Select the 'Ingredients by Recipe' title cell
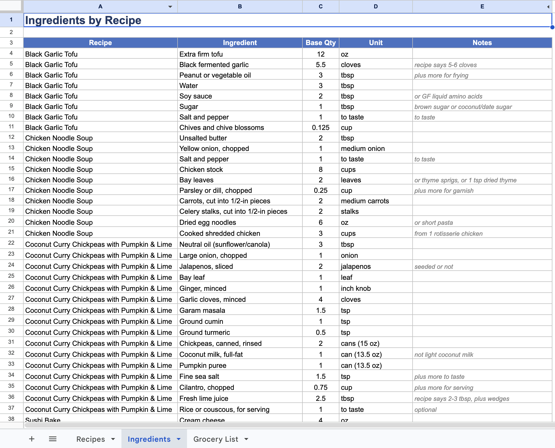The height and width of the screenshot is (448, 555). click(288, 20)
